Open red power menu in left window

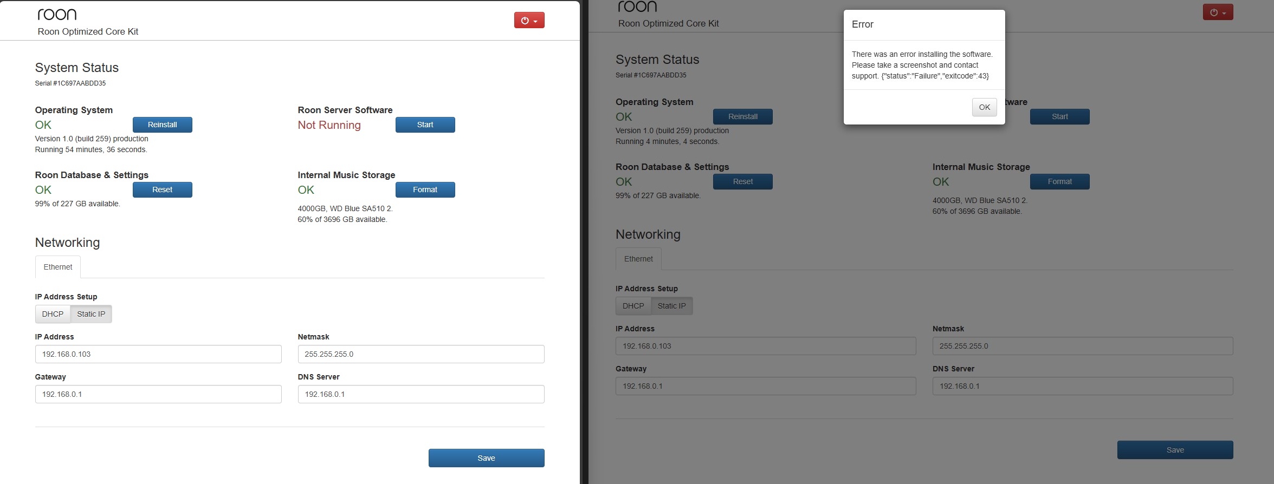tap(529, 21)
